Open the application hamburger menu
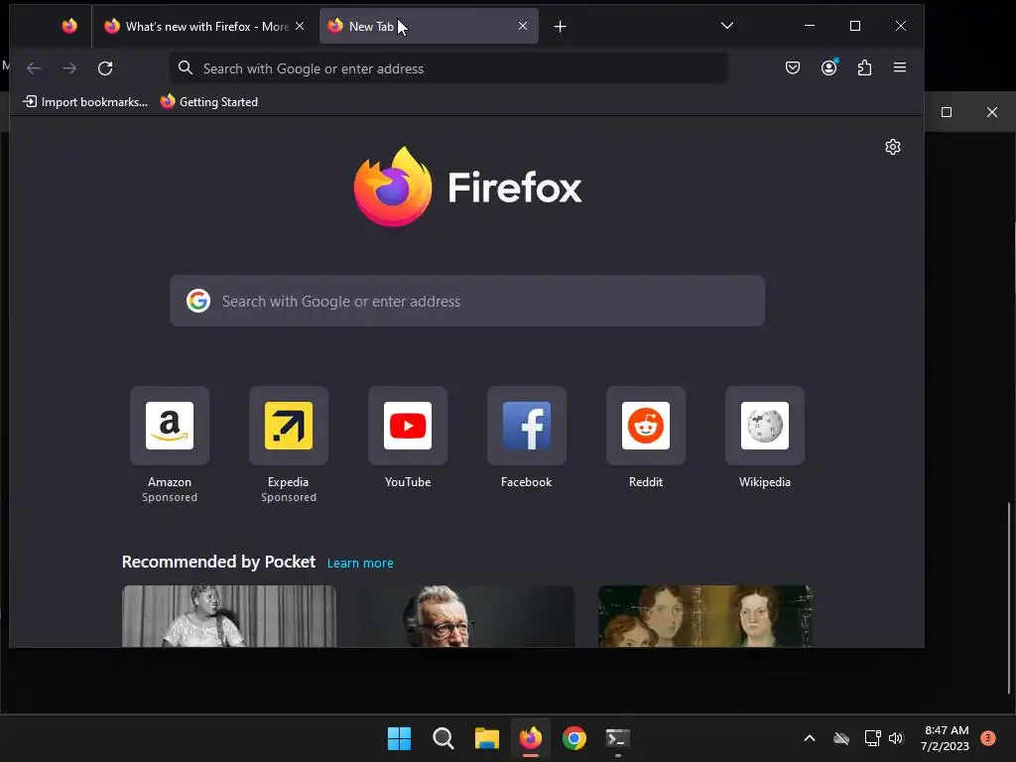This screenshot has height=762, width=1016. pos(900,67)
